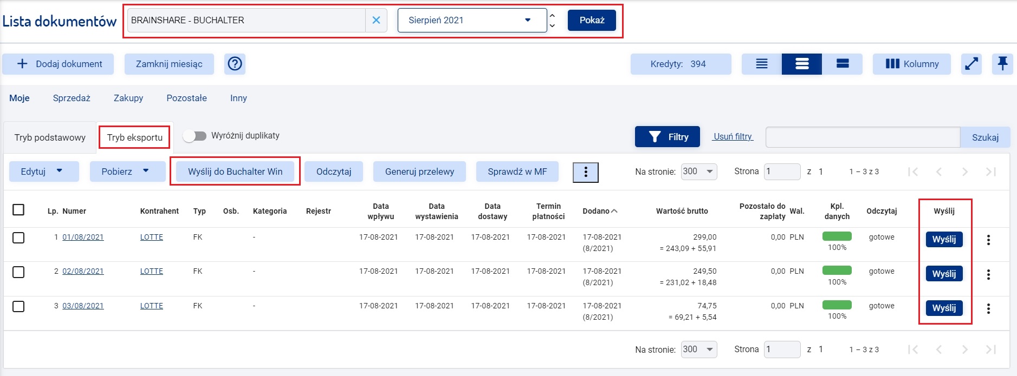Click the Pokaż button

pos(592,20)
